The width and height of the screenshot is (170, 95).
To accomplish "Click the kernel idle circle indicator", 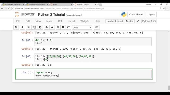I will coord(155,21).
